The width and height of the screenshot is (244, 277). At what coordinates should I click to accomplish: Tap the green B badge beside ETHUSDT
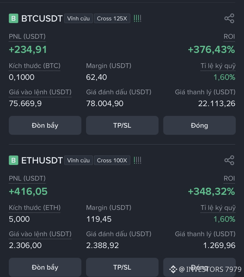pyautogui.click(x=14, y=160)
